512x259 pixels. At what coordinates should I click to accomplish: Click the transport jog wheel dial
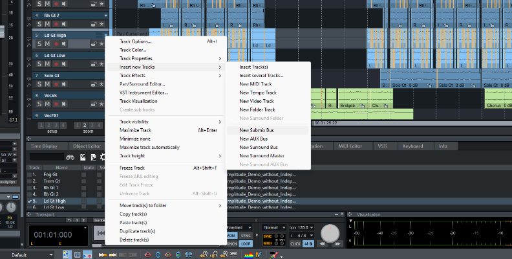tap(330, 232)
